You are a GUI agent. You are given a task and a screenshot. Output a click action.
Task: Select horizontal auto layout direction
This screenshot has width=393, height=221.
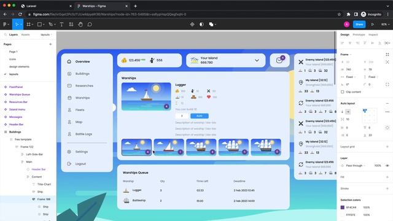coord(348,112)
